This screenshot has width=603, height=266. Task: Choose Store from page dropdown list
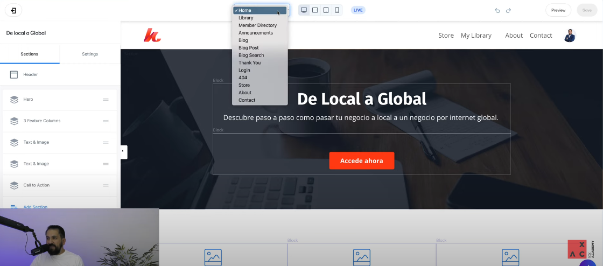pos(260,85)
